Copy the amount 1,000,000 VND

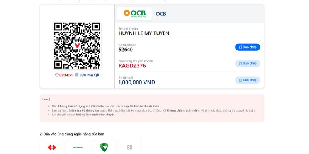pyautogui.click(x=248, y=80)
